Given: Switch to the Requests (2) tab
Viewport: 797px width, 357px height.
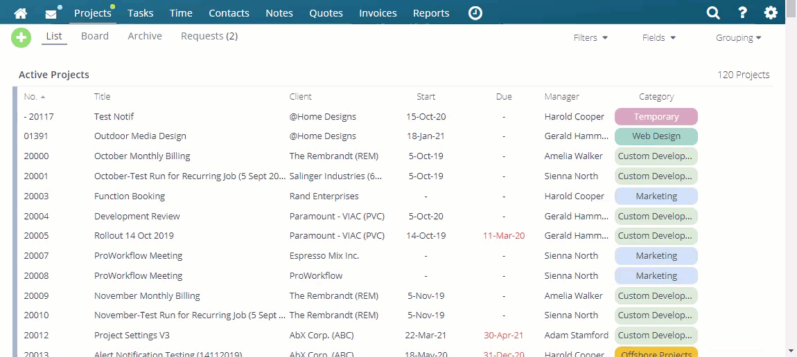Looking at the screenshot, I should (209, 36).
